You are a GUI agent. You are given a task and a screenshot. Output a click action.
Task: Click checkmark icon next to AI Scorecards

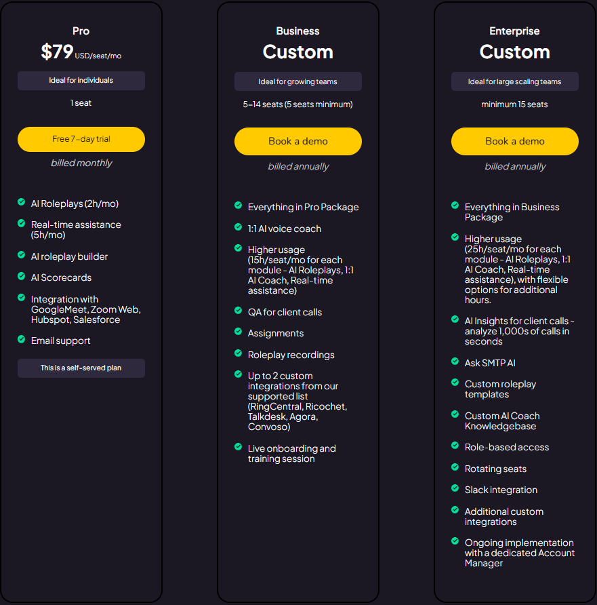(x=22, y=276)
